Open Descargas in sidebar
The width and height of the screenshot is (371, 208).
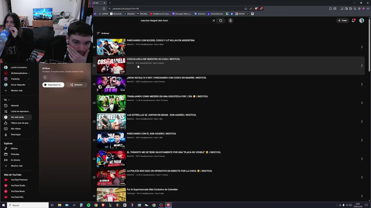point(17,134)
